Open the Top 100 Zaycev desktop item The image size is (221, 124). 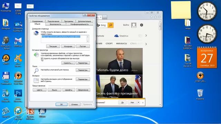click(x=188, y=61)
